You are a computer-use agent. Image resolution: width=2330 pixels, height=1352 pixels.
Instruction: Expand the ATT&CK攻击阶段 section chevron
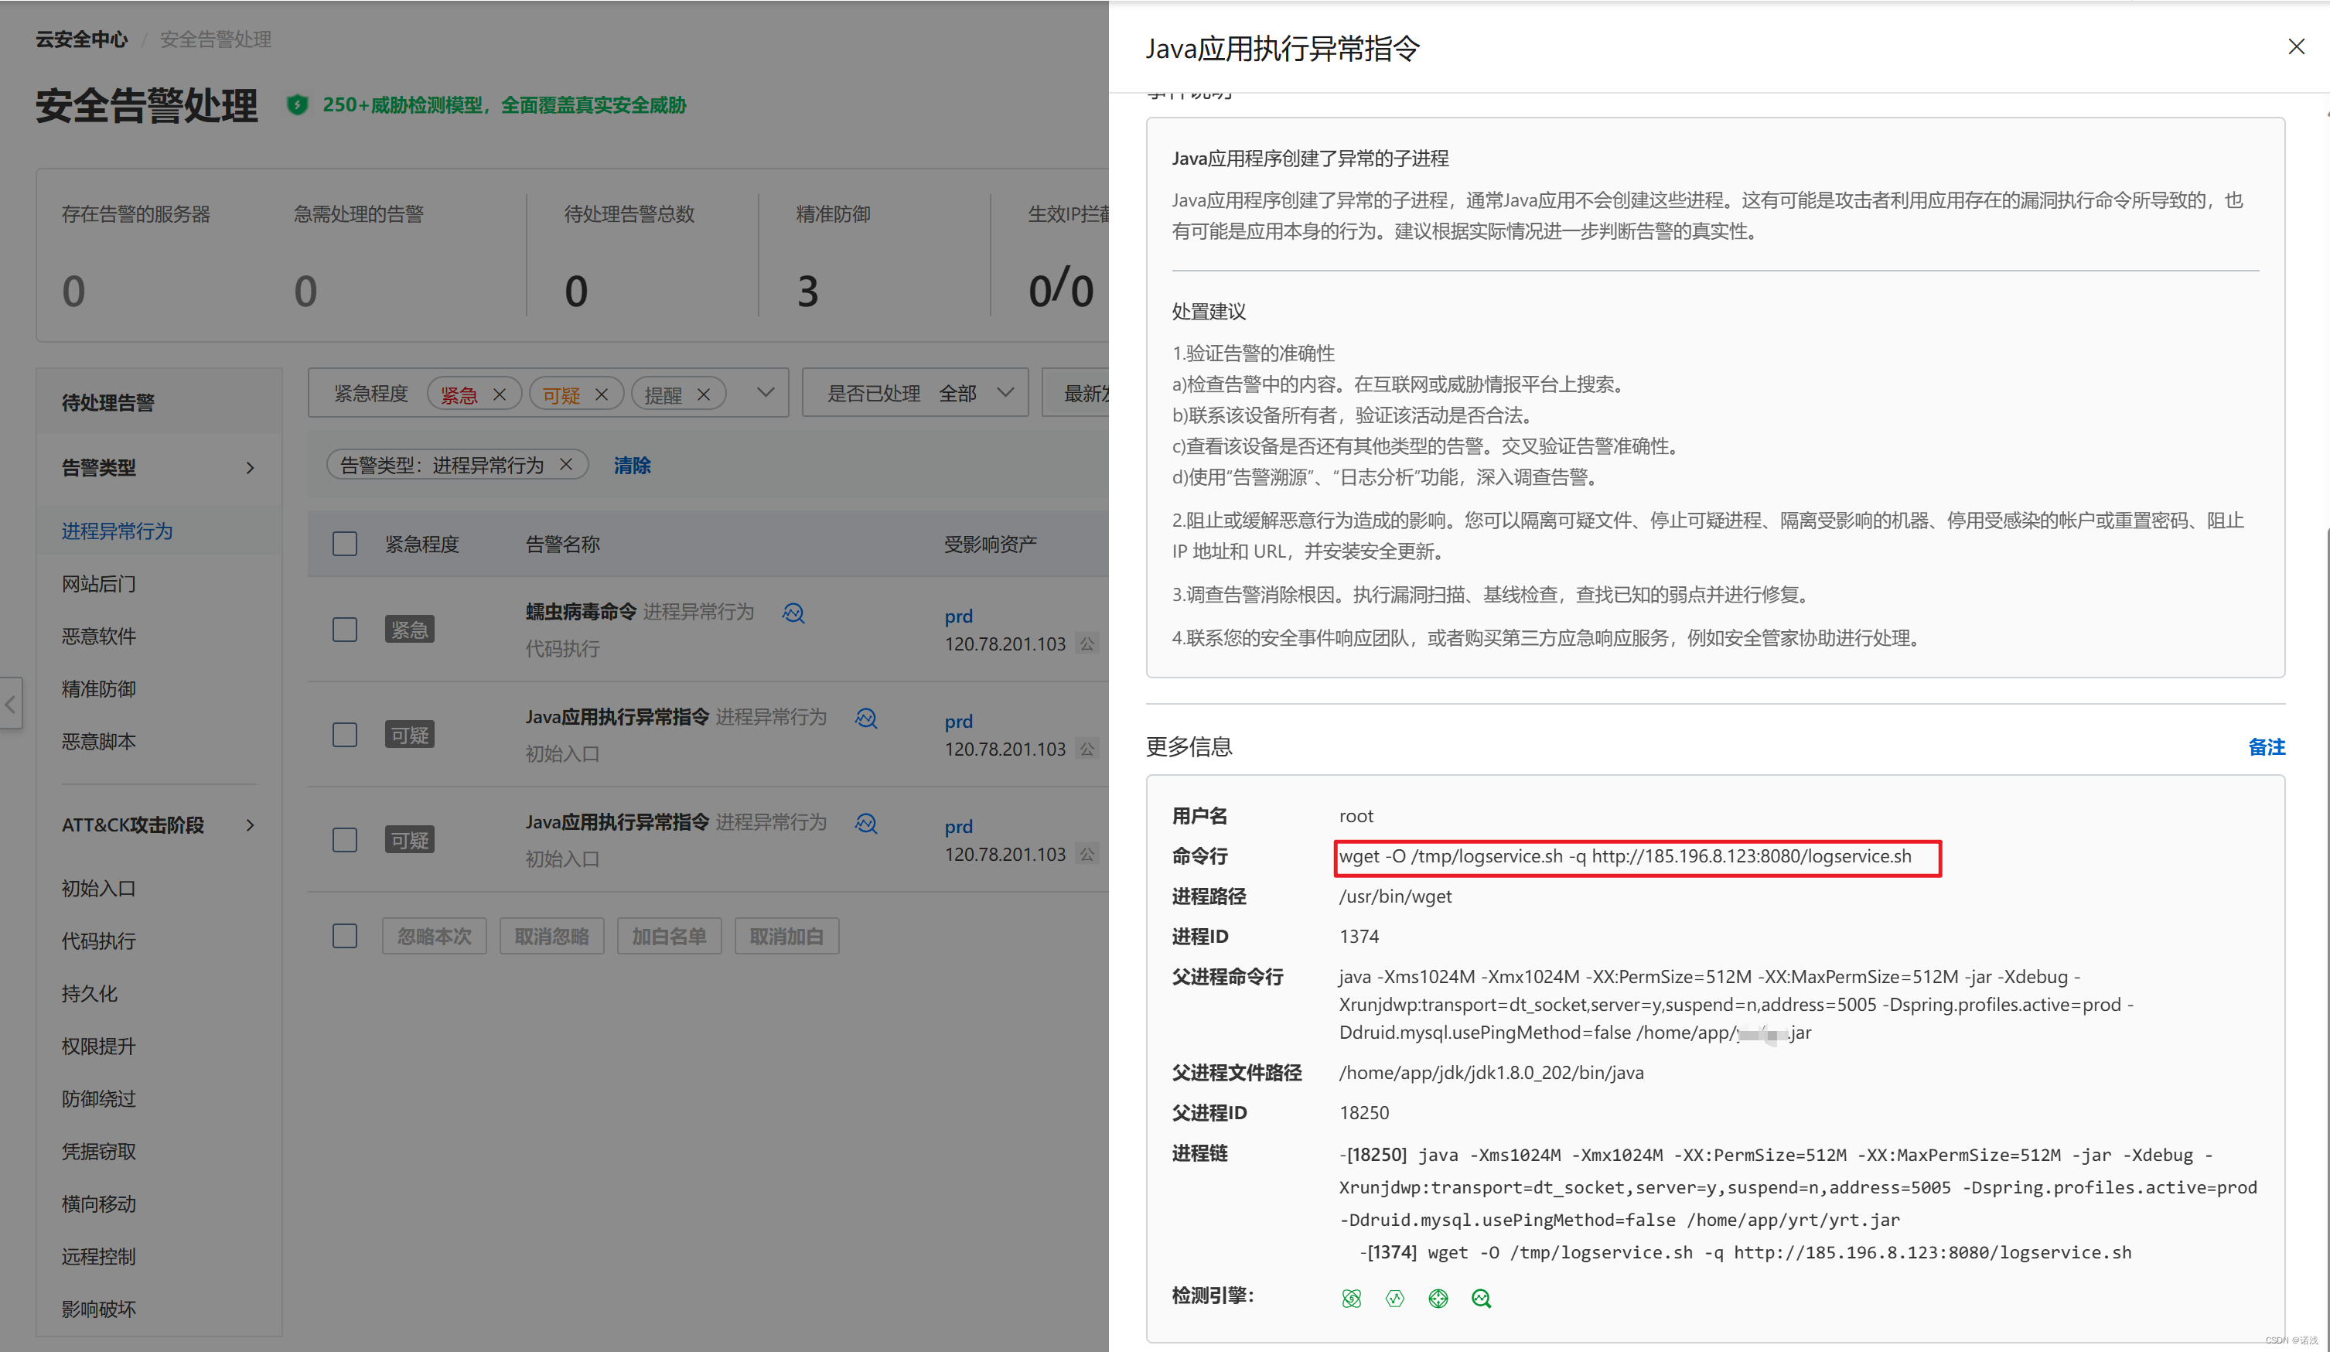tap(250, 825)
